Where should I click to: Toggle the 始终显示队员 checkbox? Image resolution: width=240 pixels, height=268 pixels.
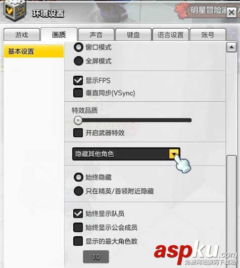click(x=78, y=213)
